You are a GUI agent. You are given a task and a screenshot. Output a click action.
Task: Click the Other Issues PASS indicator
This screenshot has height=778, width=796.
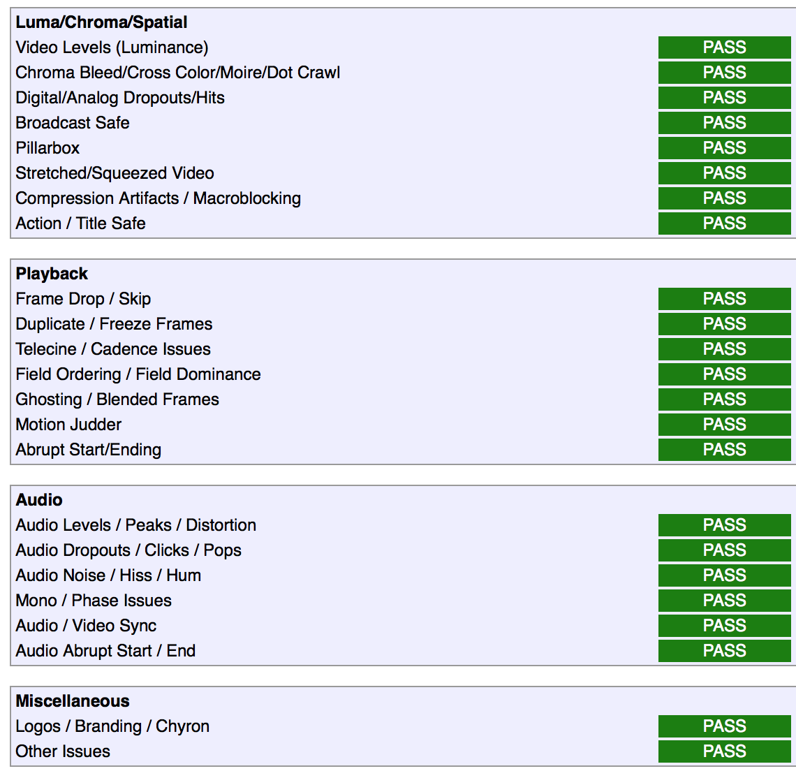724,751
